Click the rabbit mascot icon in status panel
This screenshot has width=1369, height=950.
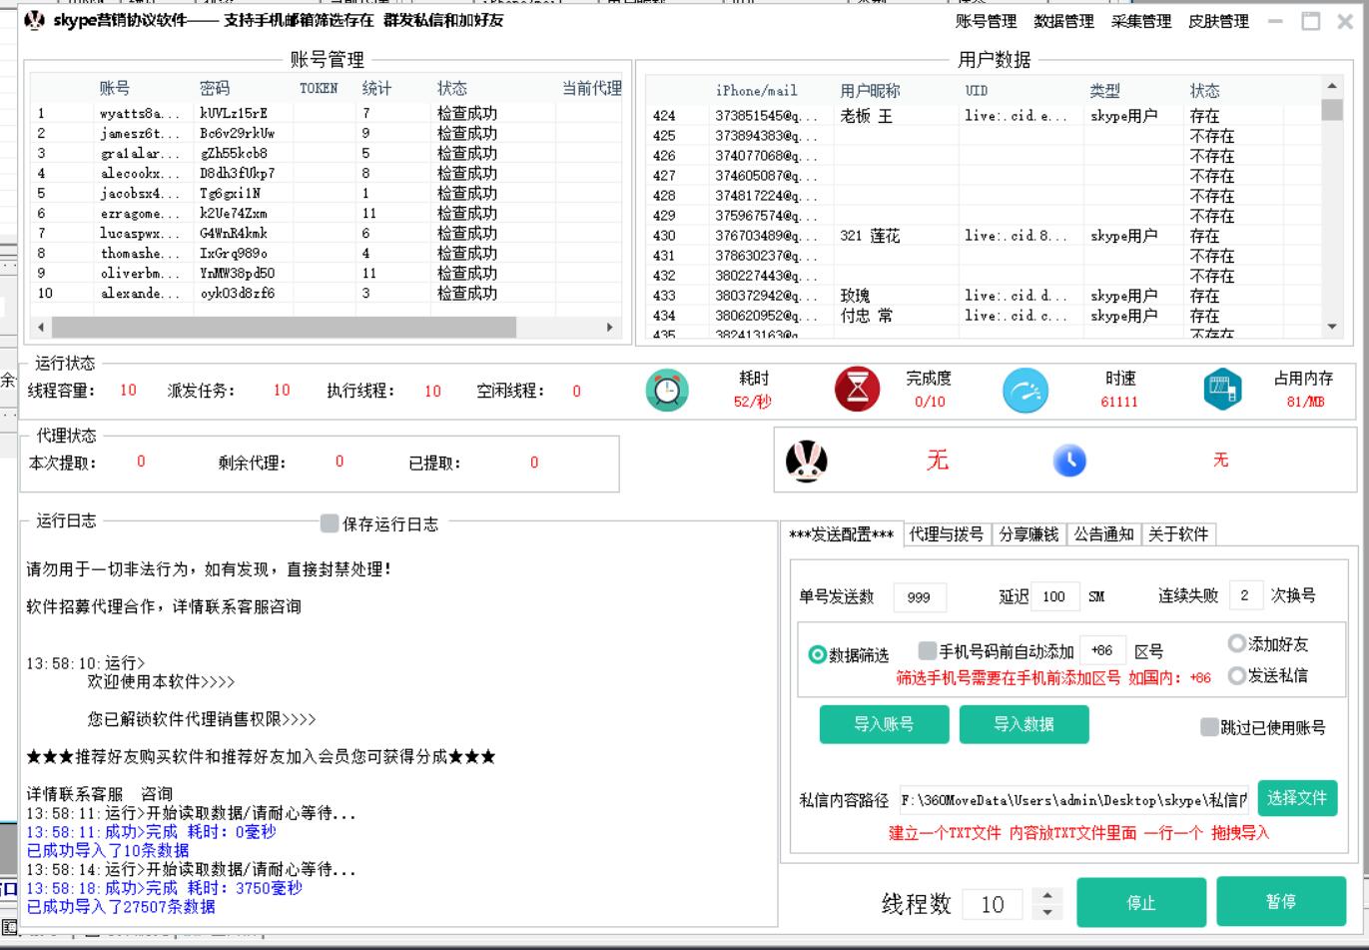[x=807, y=461]
